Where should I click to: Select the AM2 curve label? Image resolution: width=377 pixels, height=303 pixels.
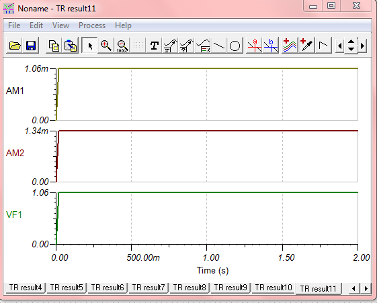[x=15, y=153]
